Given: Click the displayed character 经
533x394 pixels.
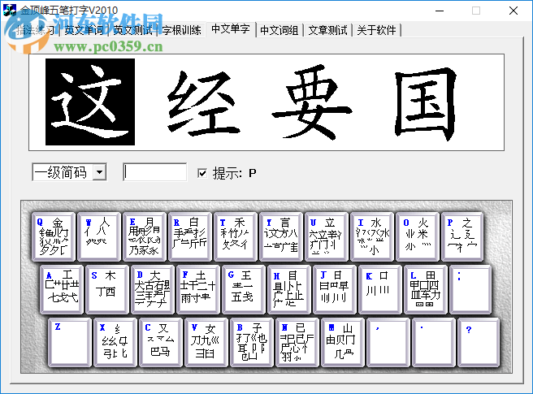Looking at the screenshot, I should point(202,102).
